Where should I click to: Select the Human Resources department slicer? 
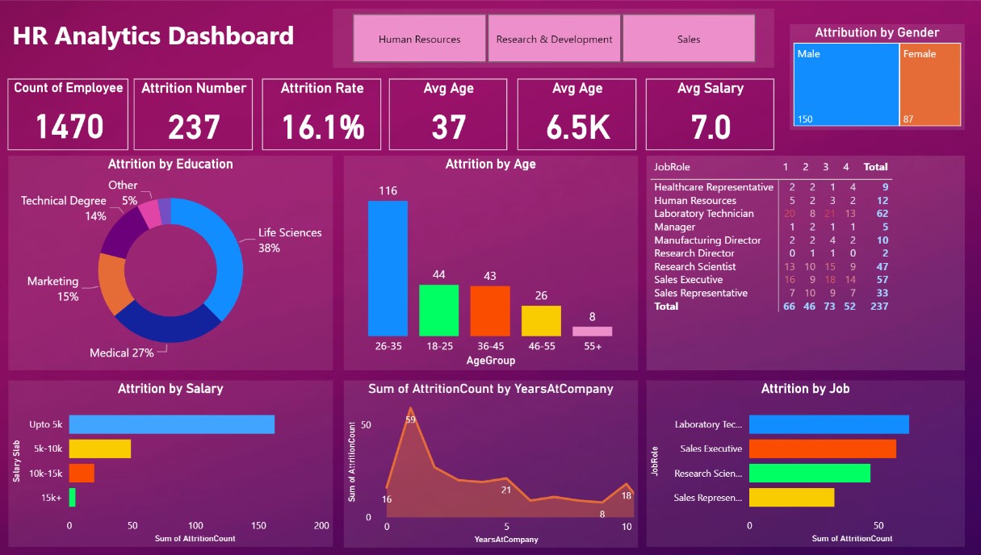(x=418, y=38)
